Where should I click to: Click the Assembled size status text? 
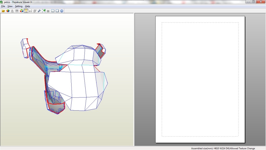point(210,148)
